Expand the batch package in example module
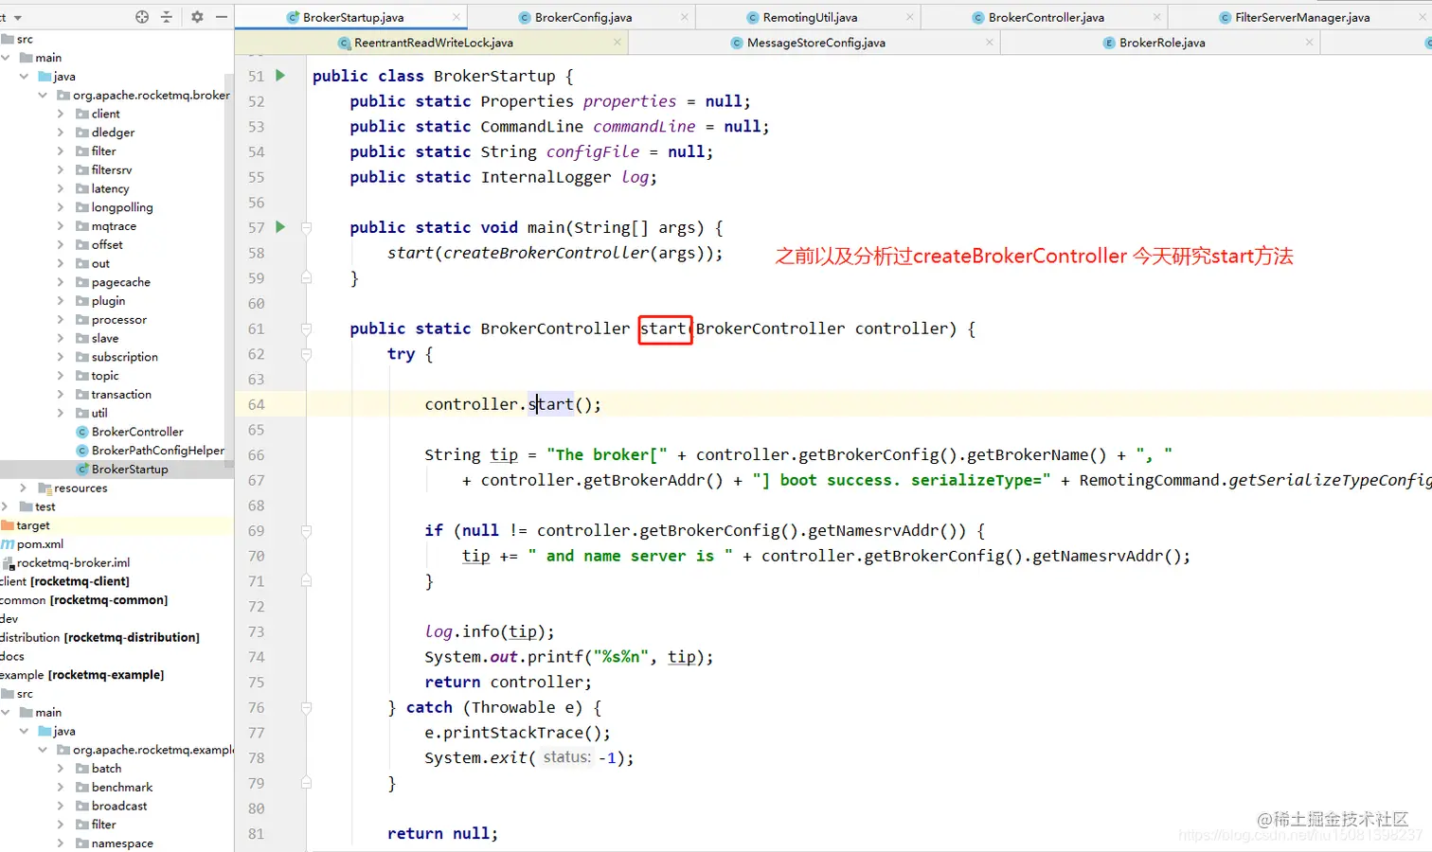 pos(61,769)
